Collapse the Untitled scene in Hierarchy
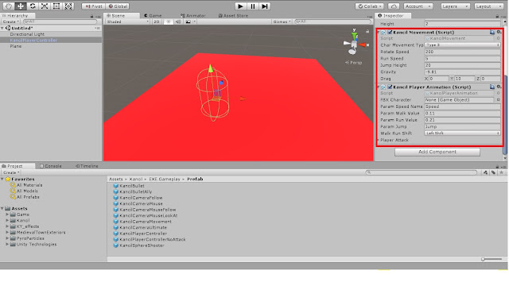 (x=2, y=29)
